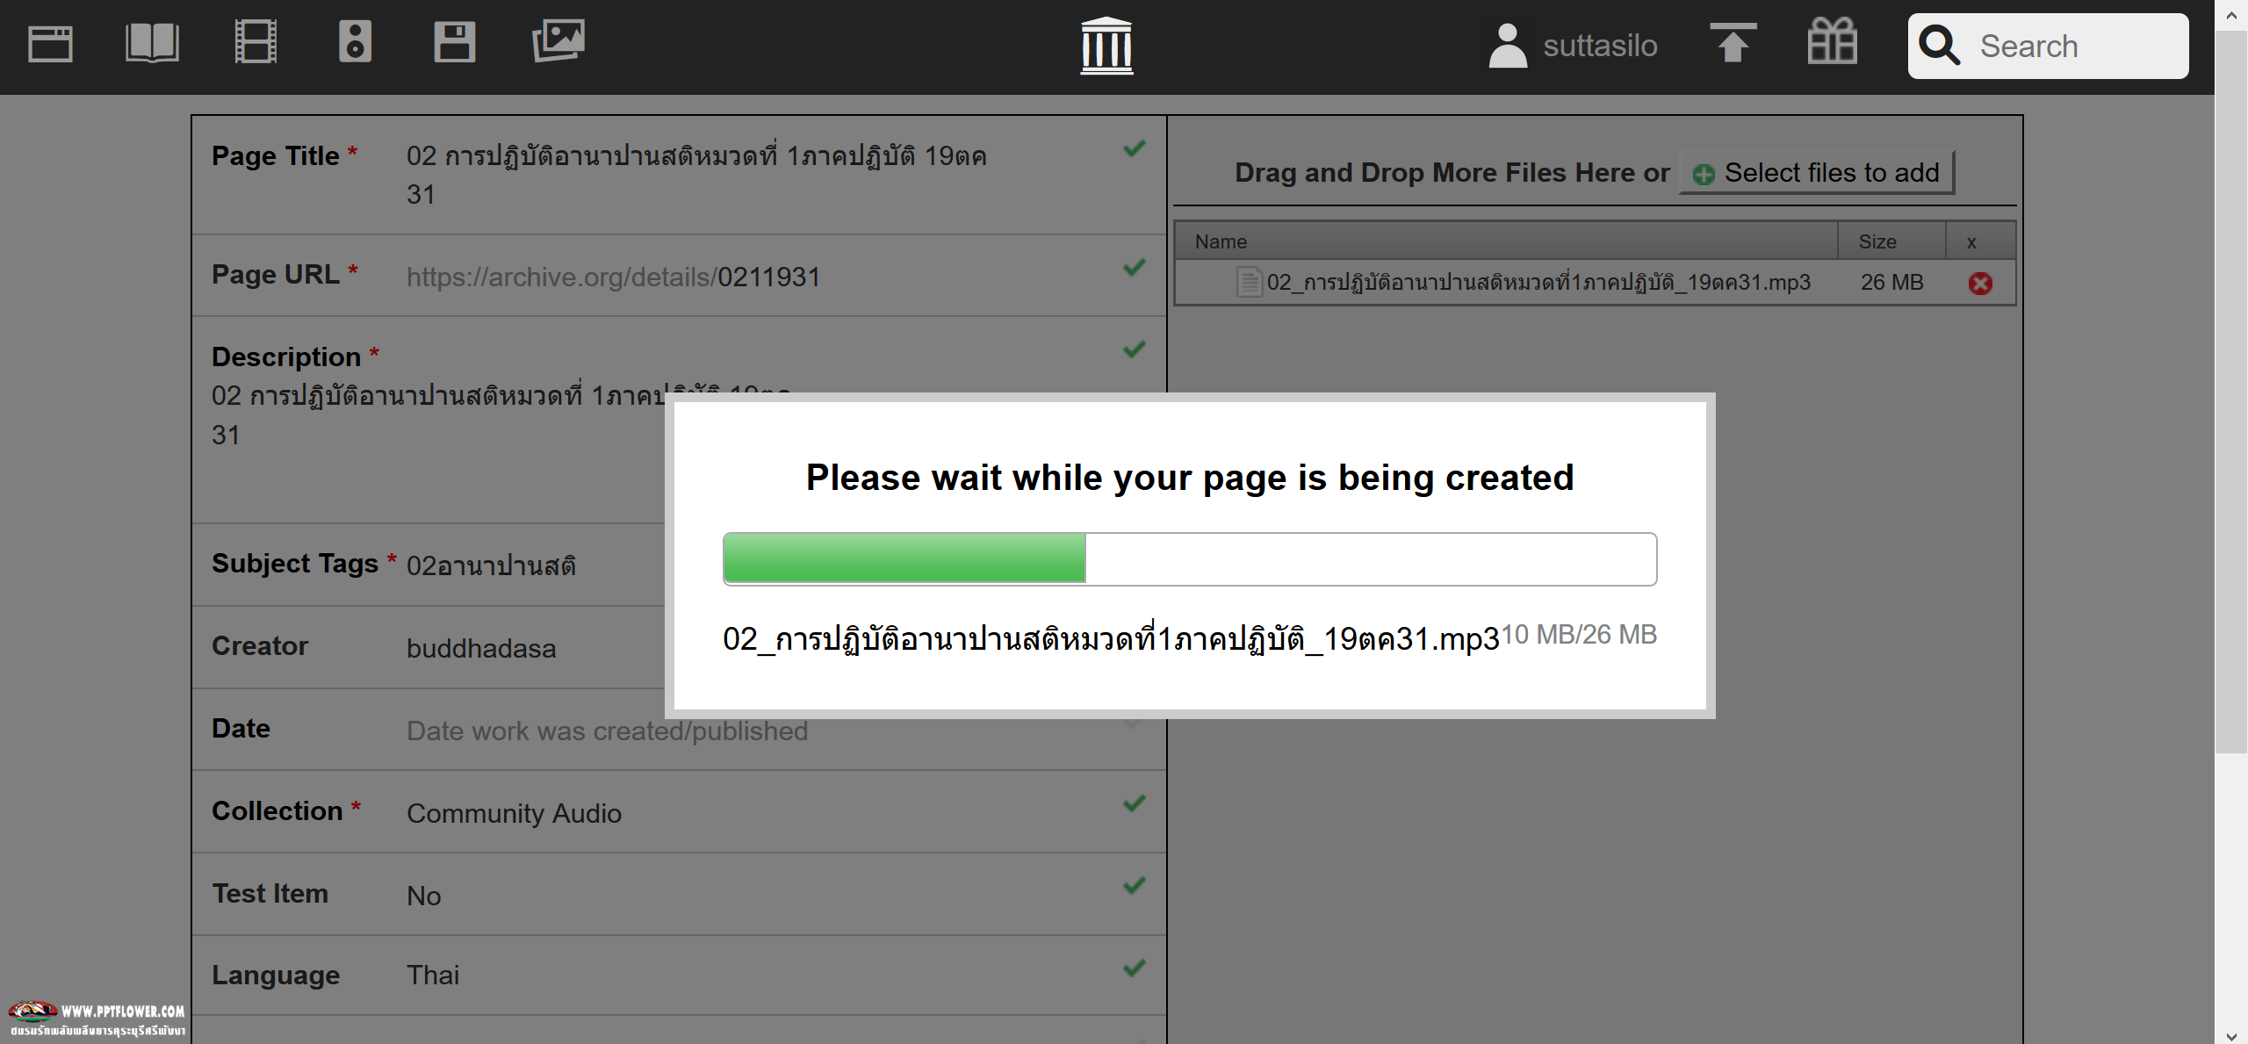
Task: Click the green plus icon
Action: (1704, 174)
